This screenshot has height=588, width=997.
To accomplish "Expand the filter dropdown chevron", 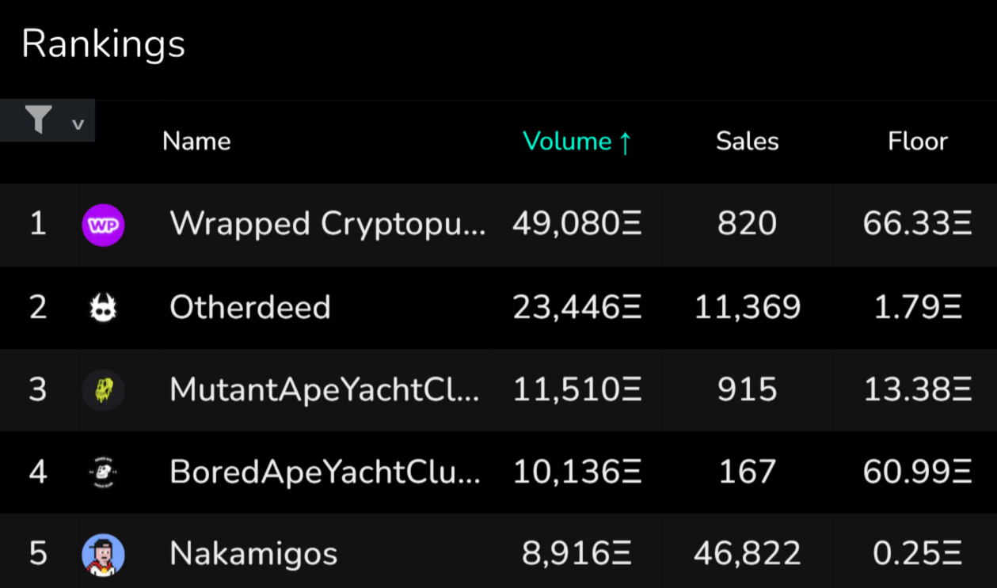I will tap(78, 124).
